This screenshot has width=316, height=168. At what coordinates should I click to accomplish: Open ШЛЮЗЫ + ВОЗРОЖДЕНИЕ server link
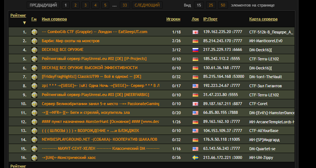click(x=91, y=131)
